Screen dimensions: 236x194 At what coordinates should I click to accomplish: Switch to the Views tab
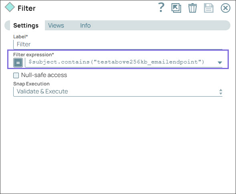[x=56, y=26]
